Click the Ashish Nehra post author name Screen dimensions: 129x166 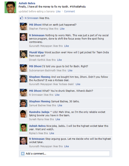pos(27,3)
